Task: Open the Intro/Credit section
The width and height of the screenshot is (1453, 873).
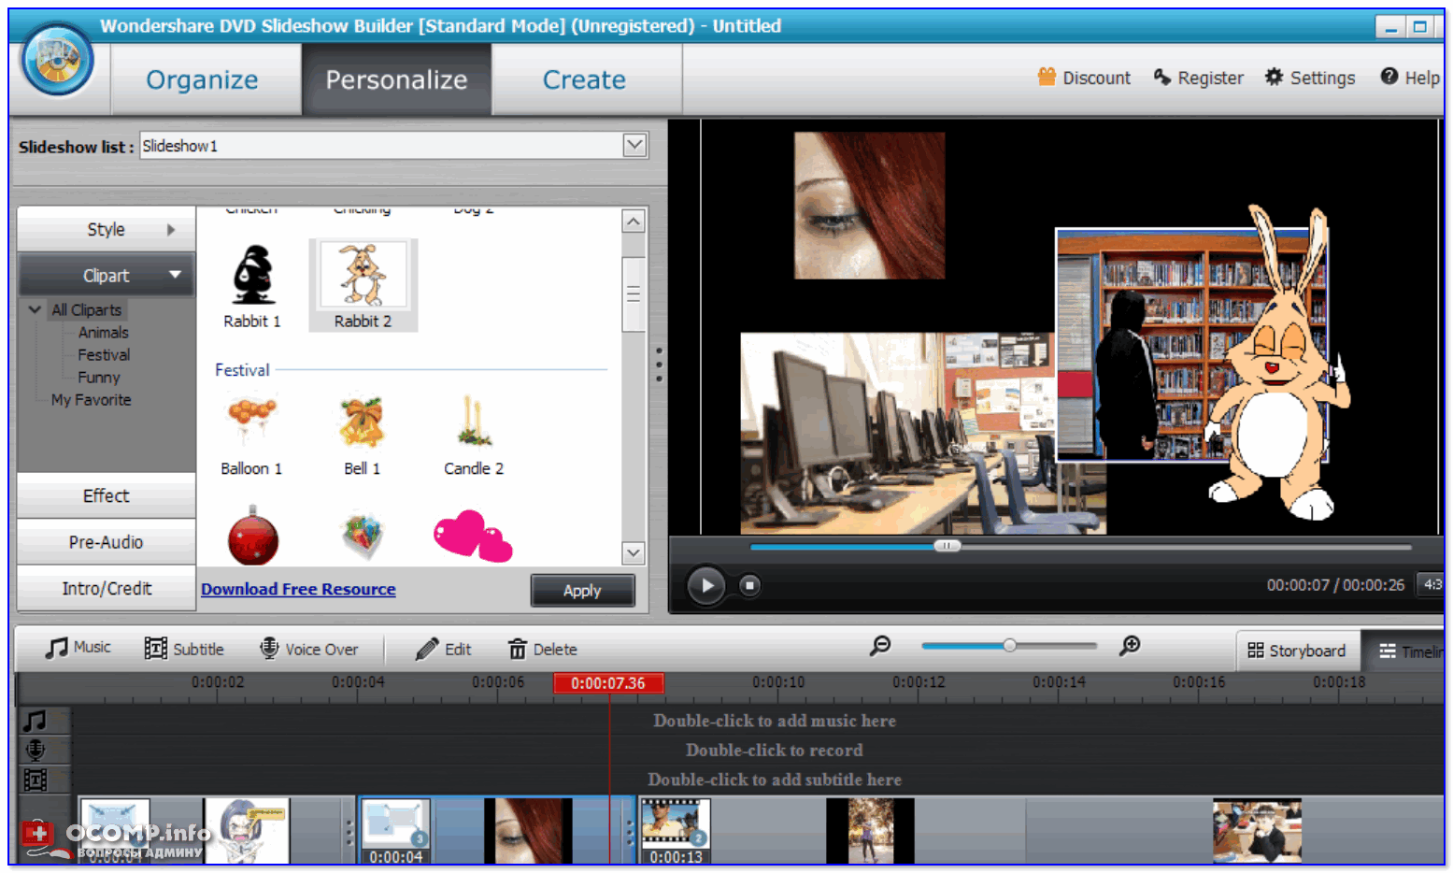Action: click(x=107, y=589)
